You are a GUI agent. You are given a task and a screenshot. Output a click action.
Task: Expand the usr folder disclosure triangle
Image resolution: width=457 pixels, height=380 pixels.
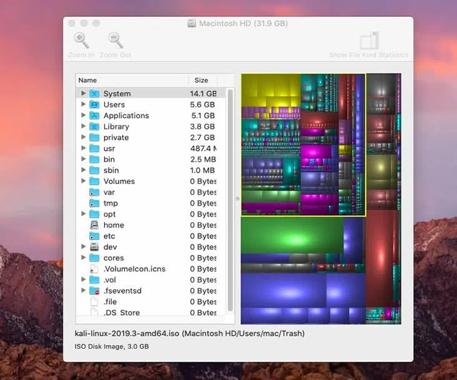coord(84,147)
